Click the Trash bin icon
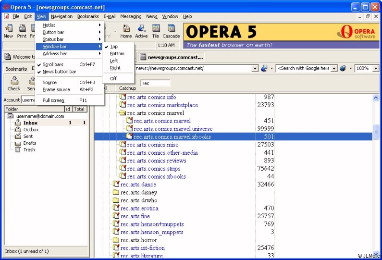 [x=18, y=149]
